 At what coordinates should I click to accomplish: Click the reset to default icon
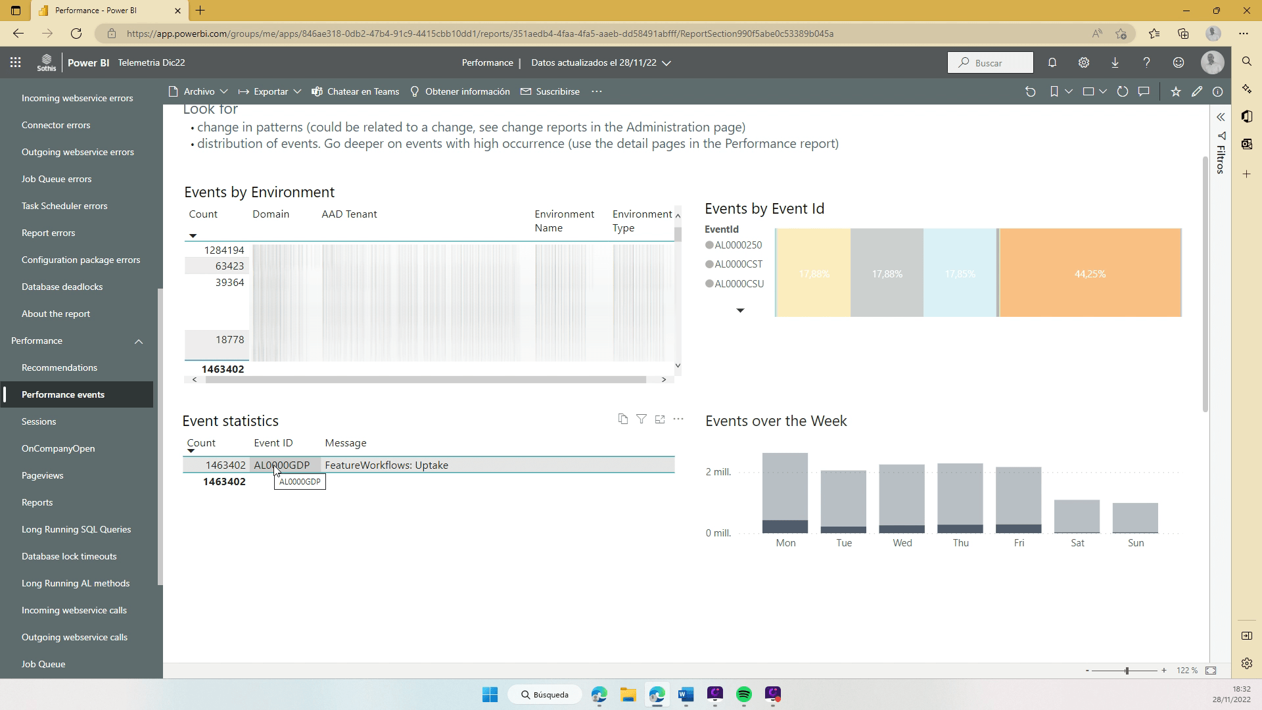pyautogui.click(x=1030, y=92)
